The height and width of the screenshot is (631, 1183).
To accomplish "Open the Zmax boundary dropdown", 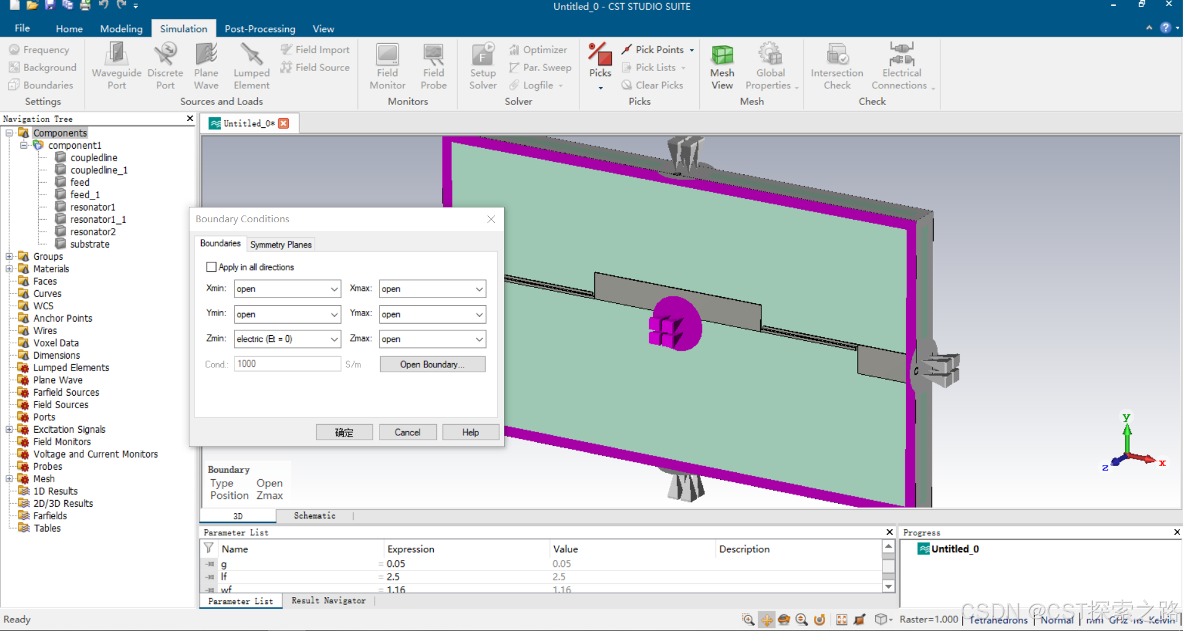I will [x=432, y=339].
